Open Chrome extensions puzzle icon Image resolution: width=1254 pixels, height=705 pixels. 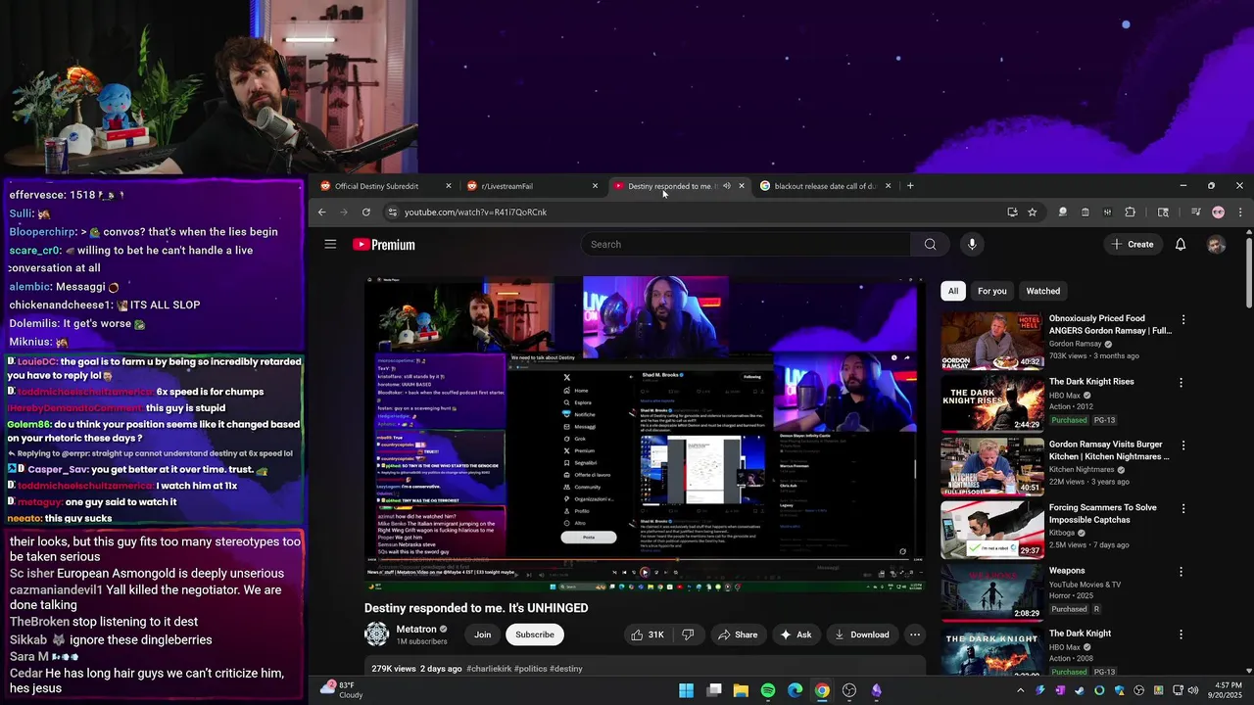1130,211
